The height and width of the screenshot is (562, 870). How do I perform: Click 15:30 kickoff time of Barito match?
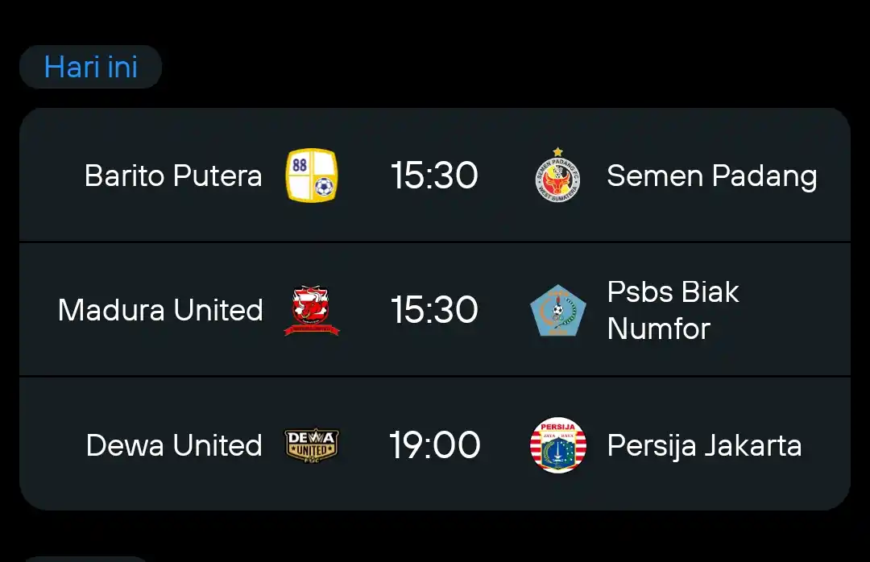click(434, 176)
